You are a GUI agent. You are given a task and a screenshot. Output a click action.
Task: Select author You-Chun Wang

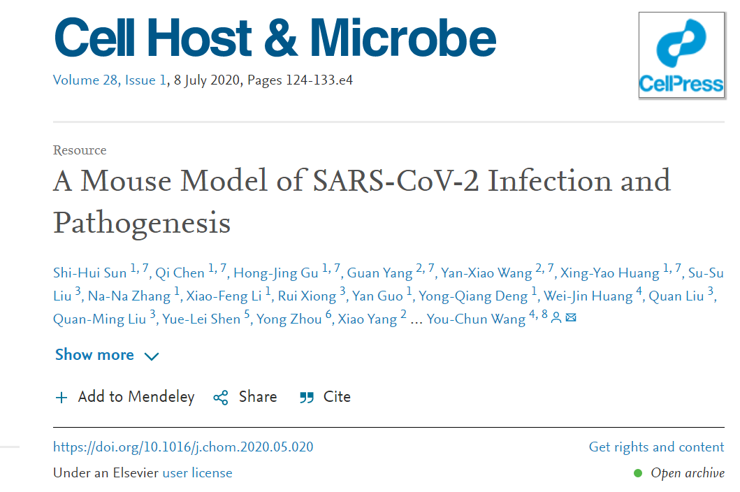(476, 319)
